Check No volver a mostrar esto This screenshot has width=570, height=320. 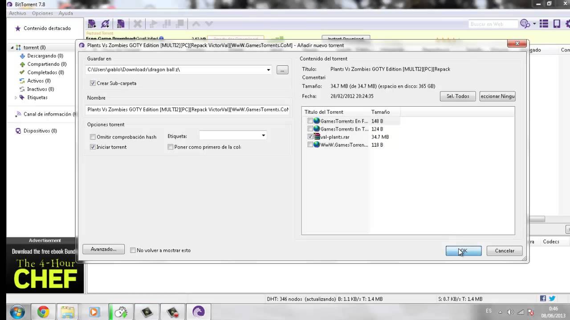(x=133, y=250)
